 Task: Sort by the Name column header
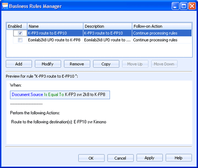pyautogui.click(x=55, y=26)
